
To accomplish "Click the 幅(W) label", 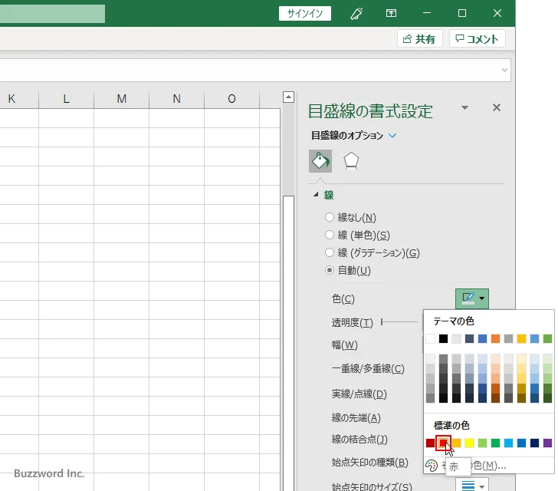I will click(x=344, y=345).
